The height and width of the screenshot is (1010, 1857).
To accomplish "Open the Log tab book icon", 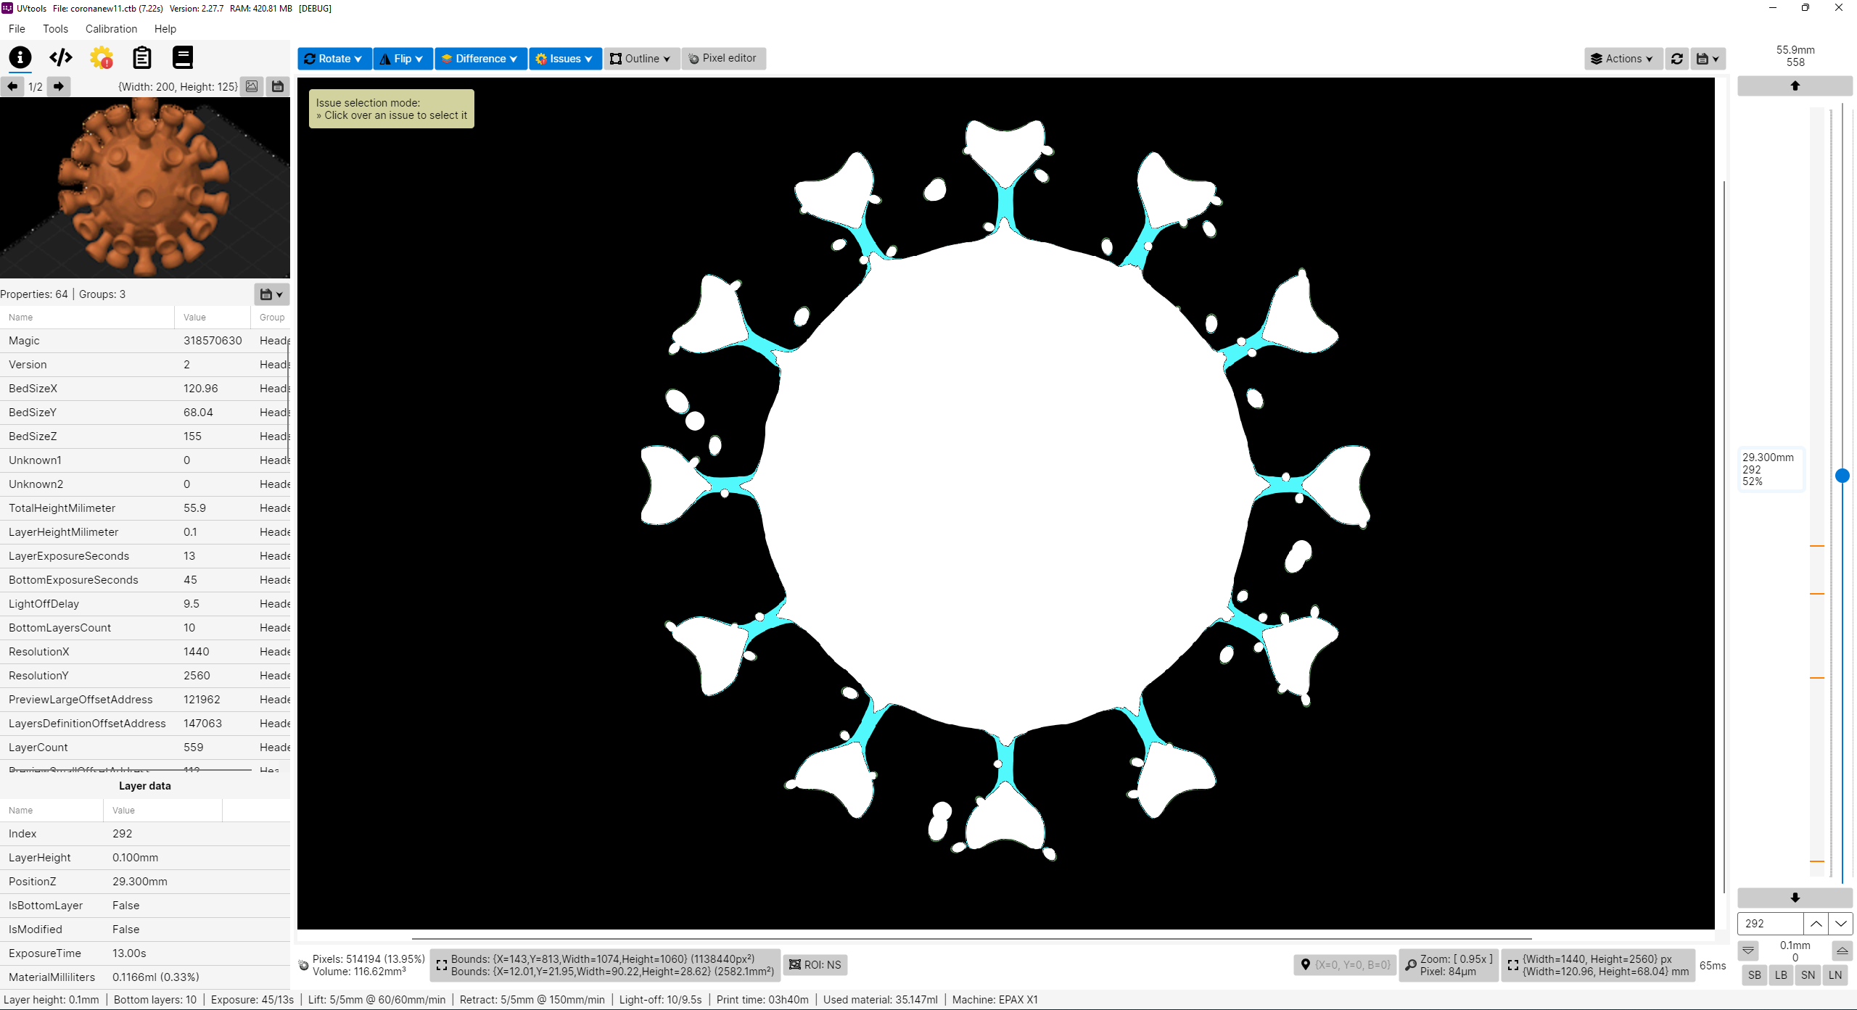I will (x=183, y=57).
